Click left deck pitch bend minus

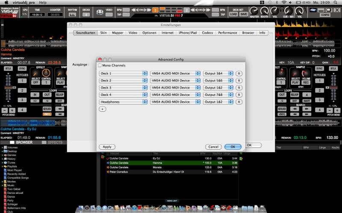pyautogui.click(x=5, y=110)
